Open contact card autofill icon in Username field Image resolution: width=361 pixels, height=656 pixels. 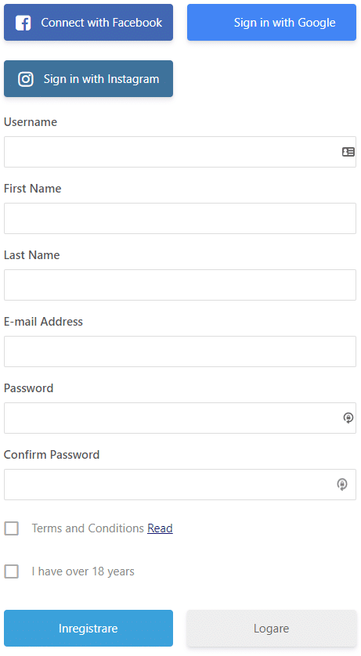tap(348, 152)
